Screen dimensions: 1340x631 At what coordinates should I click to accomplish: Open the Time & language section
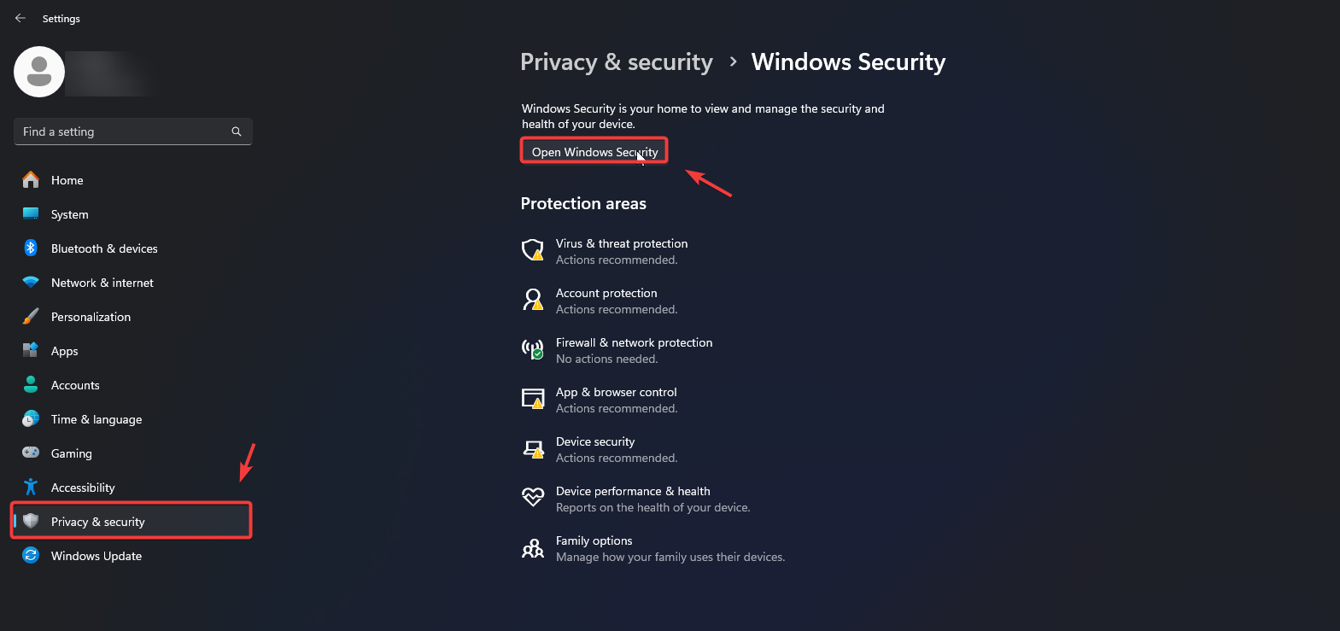point(97,419)
